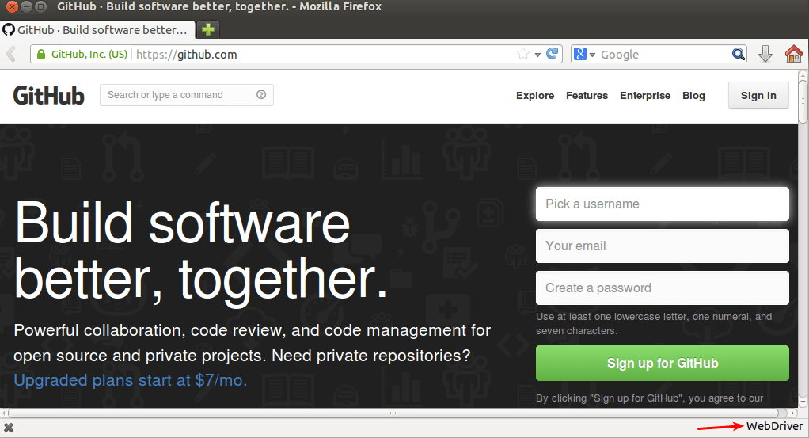
Task: Click the horizontal scrollbar right arrow
Action: [793, 413]
